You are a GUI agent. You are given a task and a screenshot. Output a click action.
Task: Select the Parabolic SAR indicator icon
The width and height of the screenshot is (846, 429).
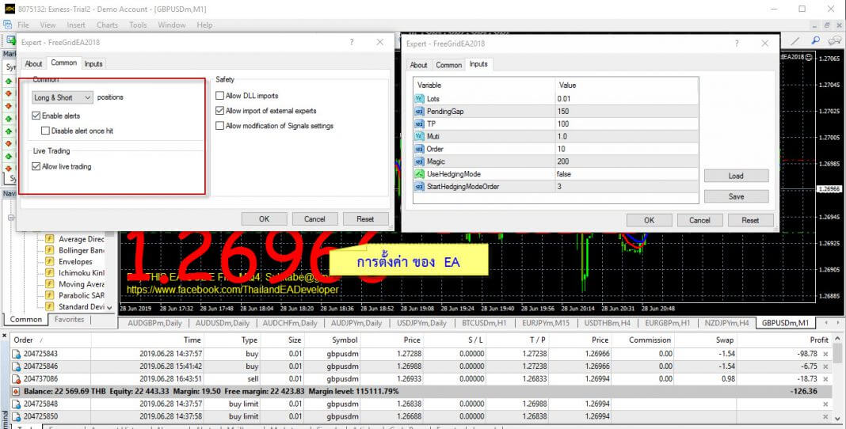click(x=49, y=295)
